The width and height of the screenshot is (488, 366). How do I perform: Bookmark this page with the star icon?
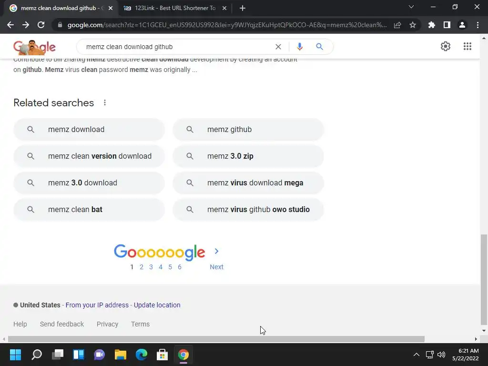(413, 25)
